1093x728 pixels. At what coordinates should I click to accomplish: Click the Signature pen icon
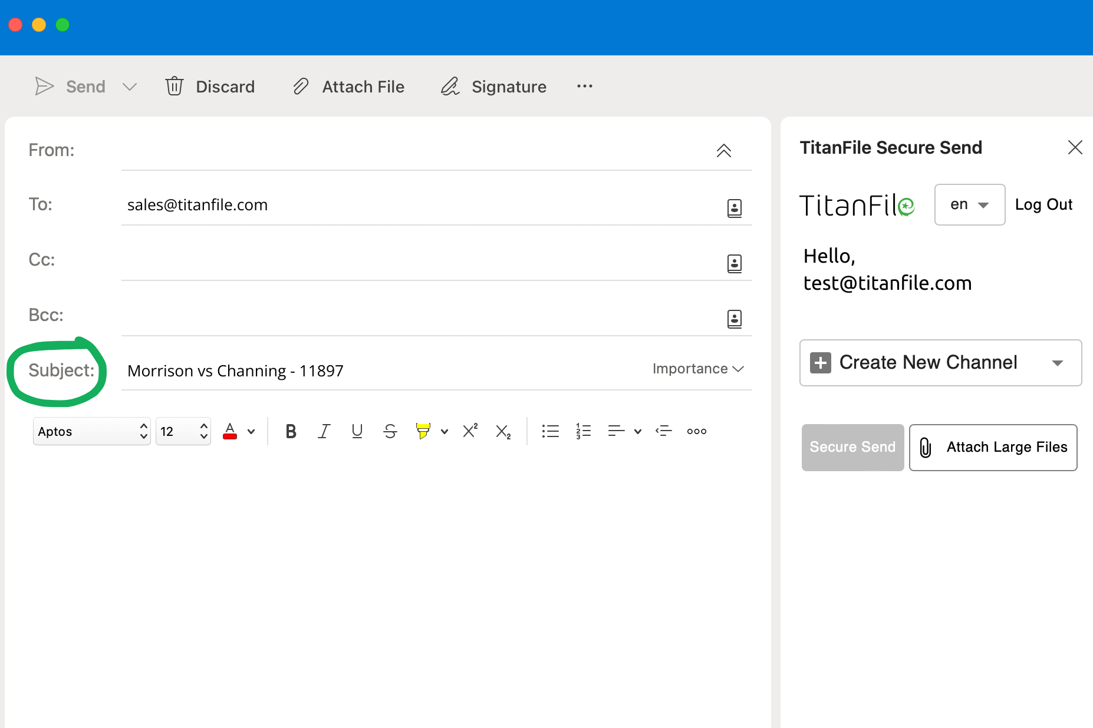point(450,87)
